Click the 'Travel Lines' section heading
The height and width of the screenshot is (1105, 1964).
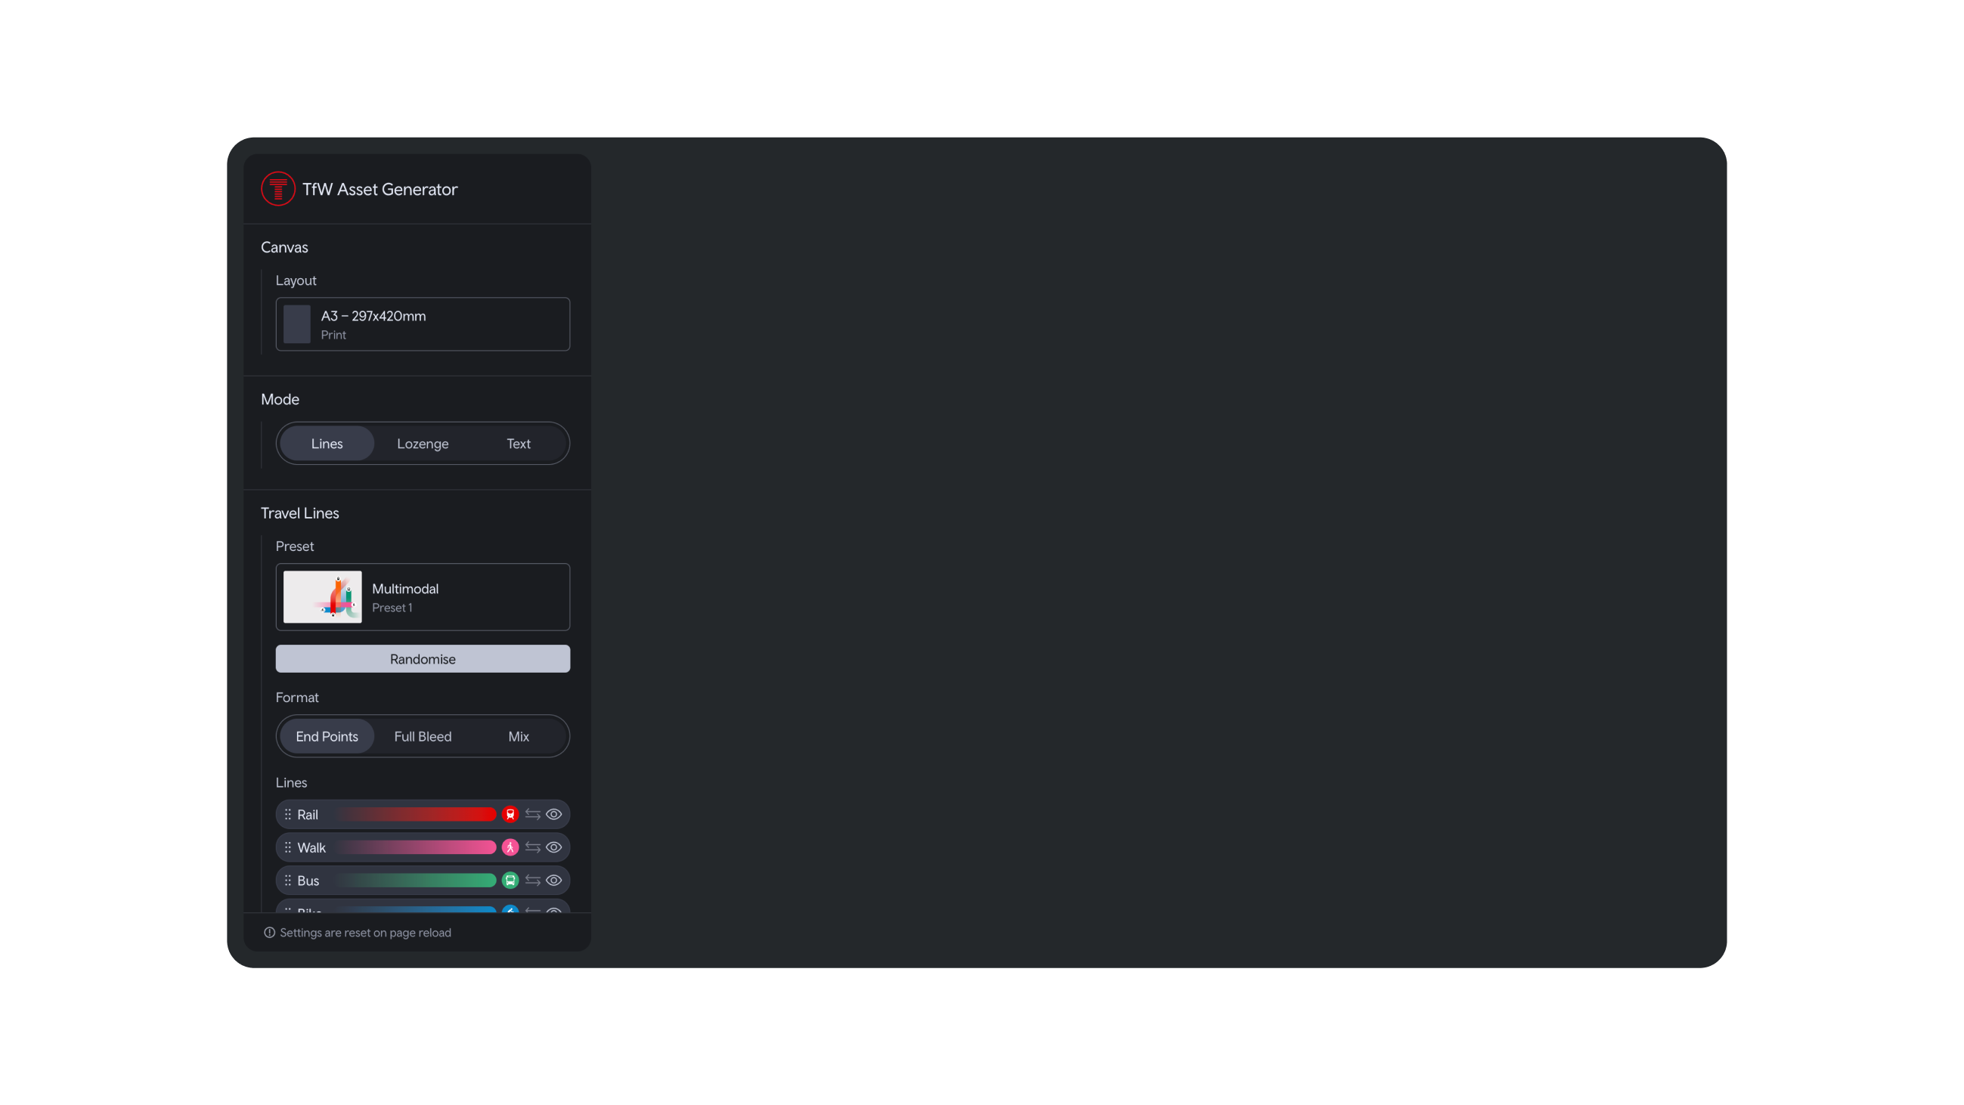tap(299, 513)
